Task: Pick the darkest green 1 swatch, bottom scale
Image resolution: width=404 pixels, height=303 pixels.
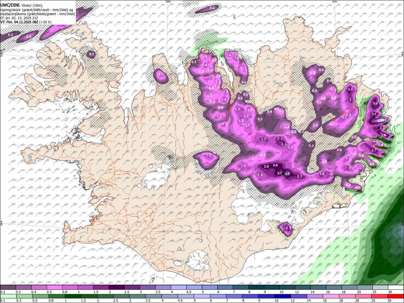Action: (73, 296)
